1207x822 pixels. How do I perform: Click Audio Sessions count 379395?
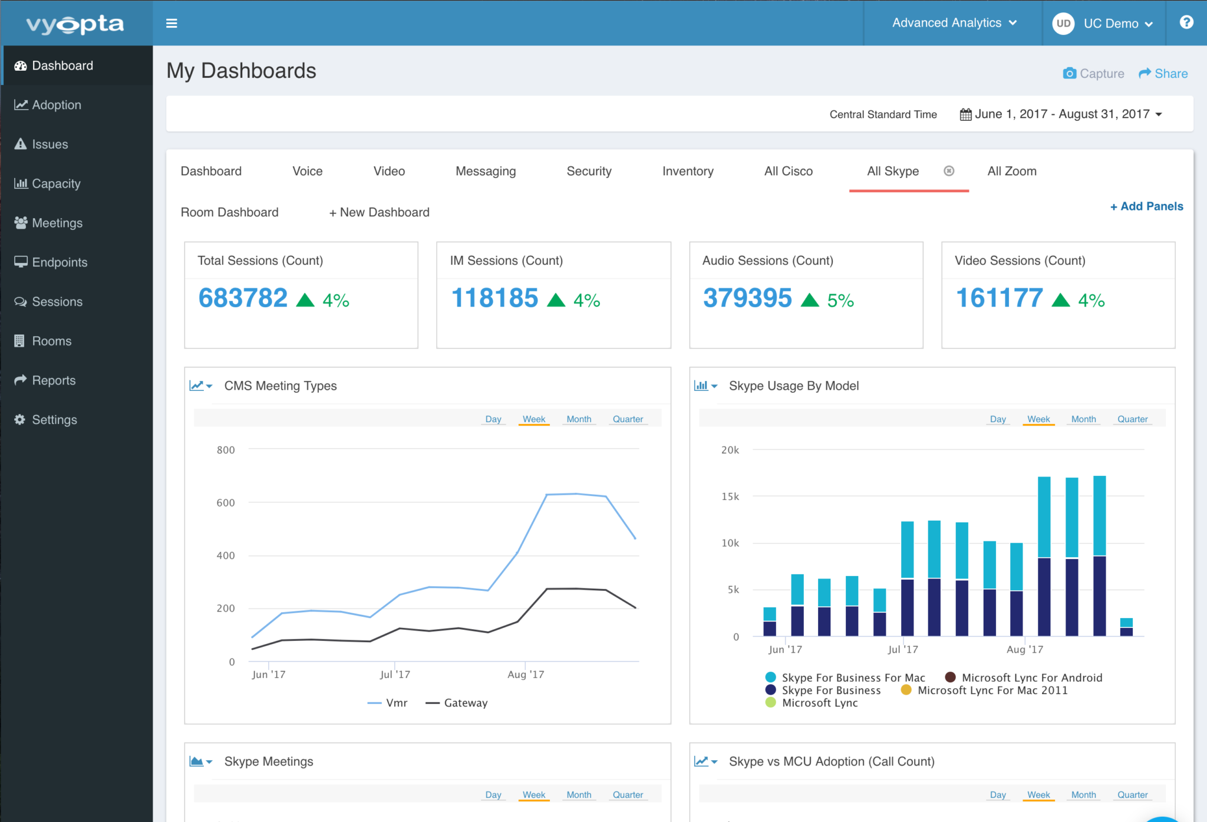point(747,298)
